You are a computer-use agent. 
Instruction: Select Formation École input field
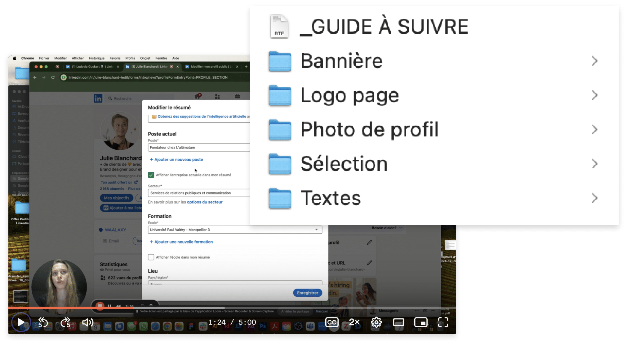pos(233,230)
